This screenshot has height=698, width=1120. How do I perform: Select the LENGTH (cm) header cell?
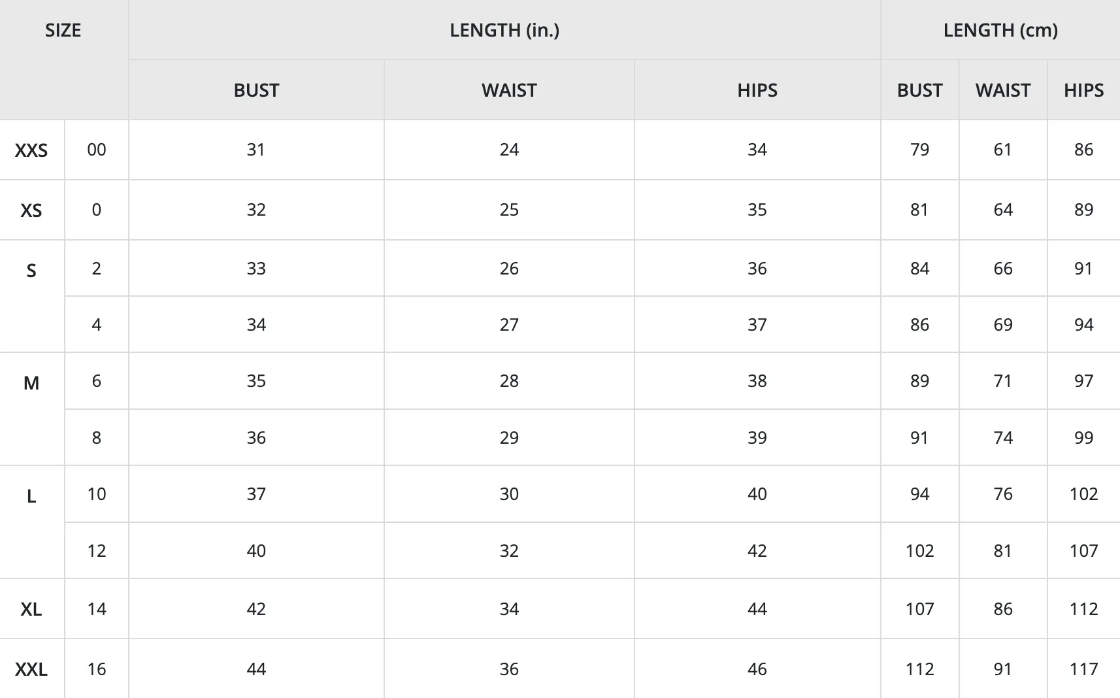1000,31
